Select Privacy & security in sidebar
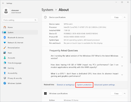 (x=20, y=78)
